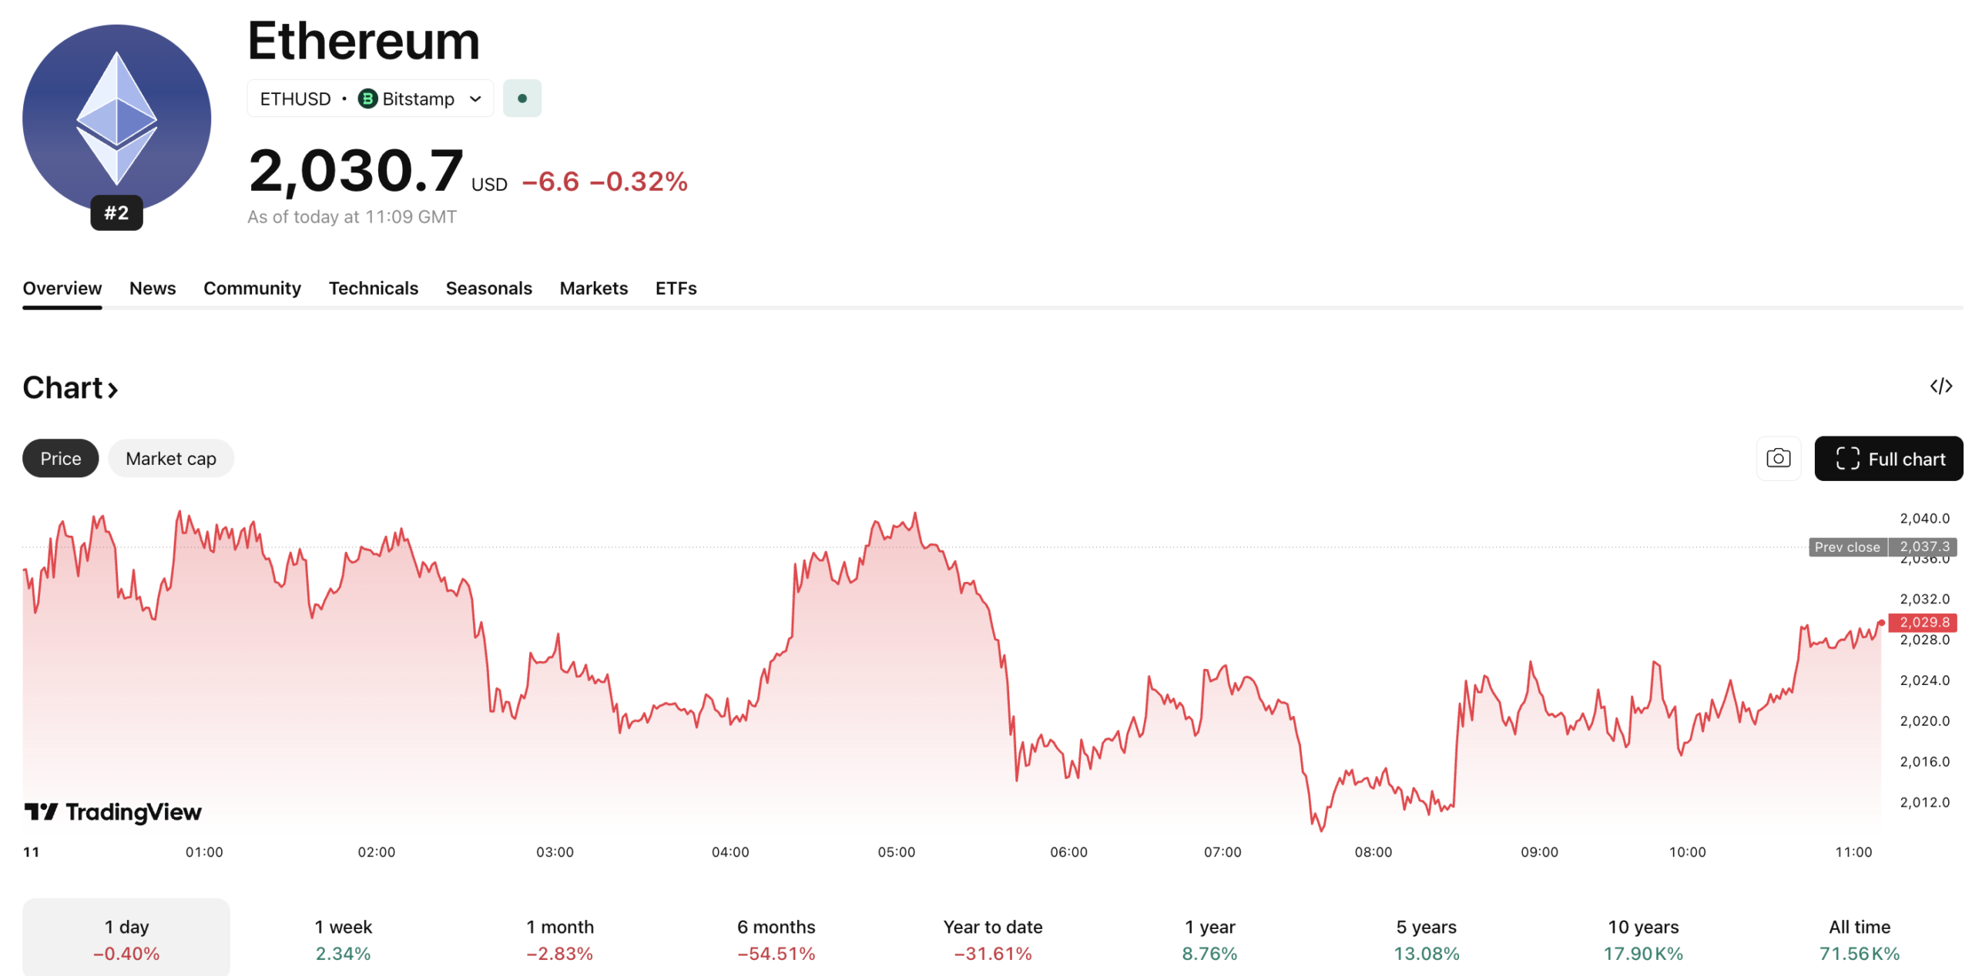Click the −0.32% change value
1972x976 pixels.
pyautogui.click(x=639, y=182)
